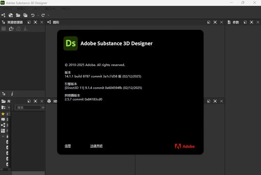Click the version line '14.1.1 build 8787'

coord(103,76)
